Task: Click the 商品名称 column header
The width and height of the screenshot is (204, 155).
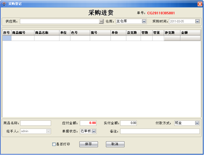Action: pos(47,33)
